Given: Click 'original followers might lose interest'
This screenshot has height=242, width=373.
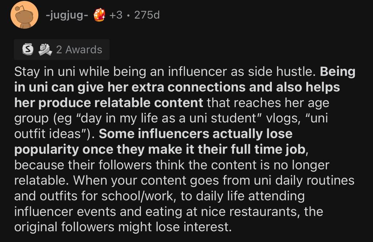Looking at the screenshot, I should pos(123,227).
